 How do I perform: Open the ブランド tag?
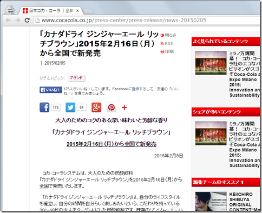(x=76, y=78)
